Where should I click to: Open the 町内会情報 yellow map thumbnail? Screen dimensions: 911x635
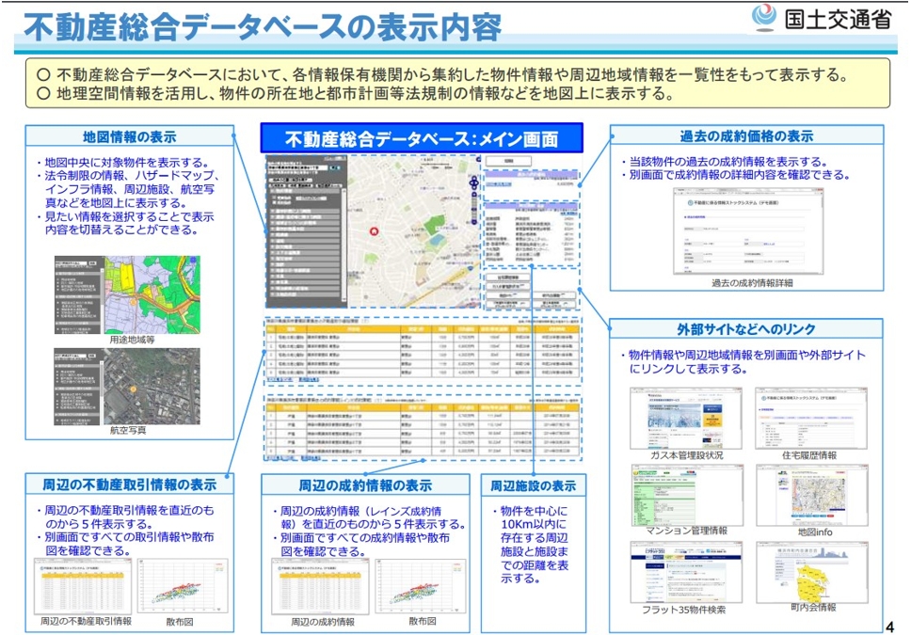click(x=812, y=572)
